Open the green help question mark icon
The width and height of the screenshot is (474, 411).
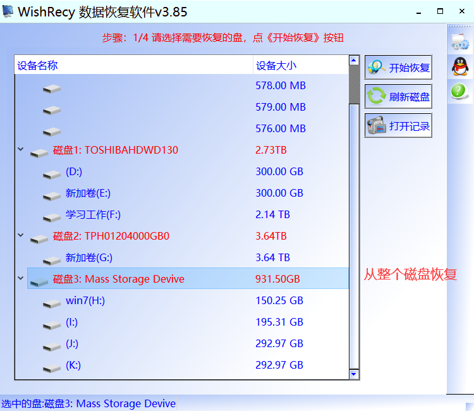click(459, 90)
